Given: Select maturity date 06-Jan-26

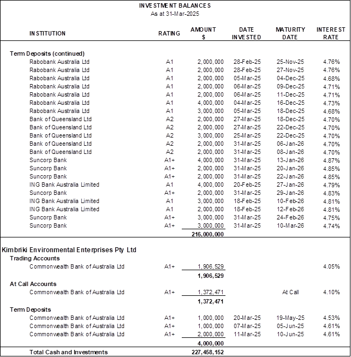Looking at the screenshot, I should (290, 144).
